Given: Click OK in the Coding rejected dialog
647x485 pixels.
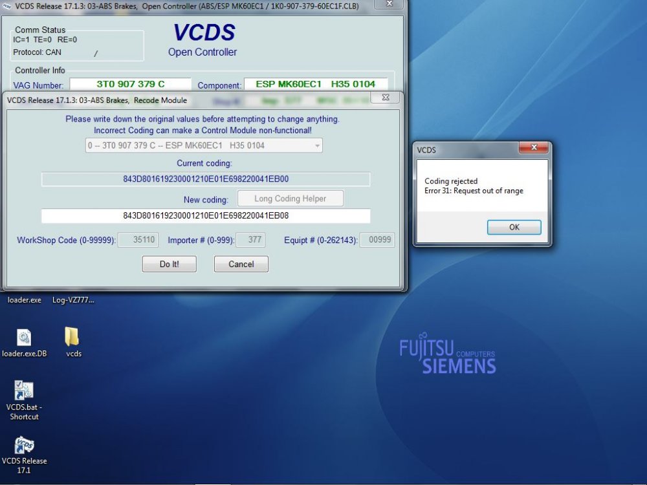Looking at the screenshot, I should click(x=514, y=227).
